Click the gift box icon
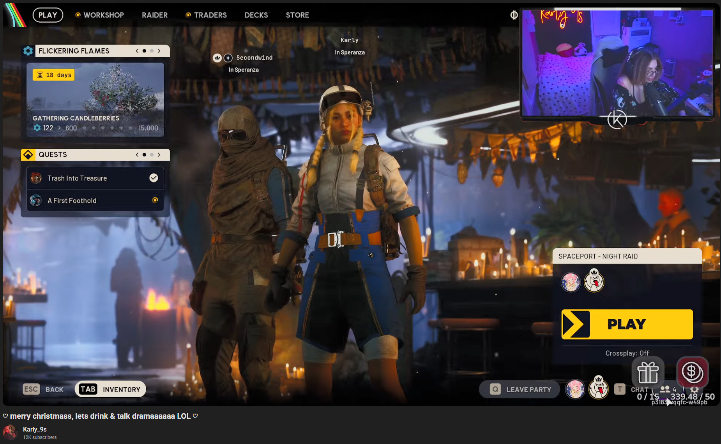This screenshot has width=721, height=444. click(x=648, y=372)
